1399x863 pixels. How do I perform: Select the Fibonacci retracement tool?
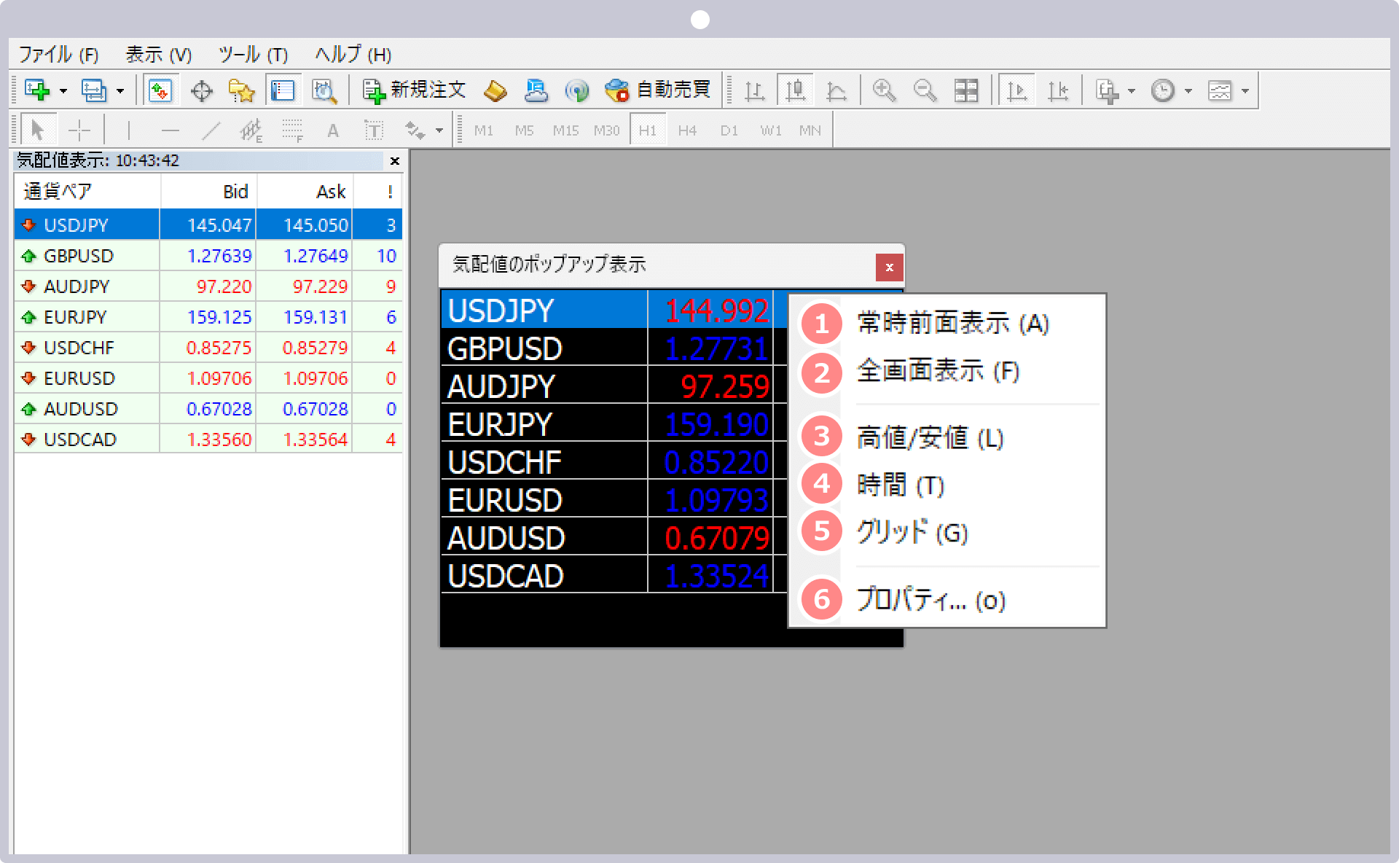tap(292, 130)
